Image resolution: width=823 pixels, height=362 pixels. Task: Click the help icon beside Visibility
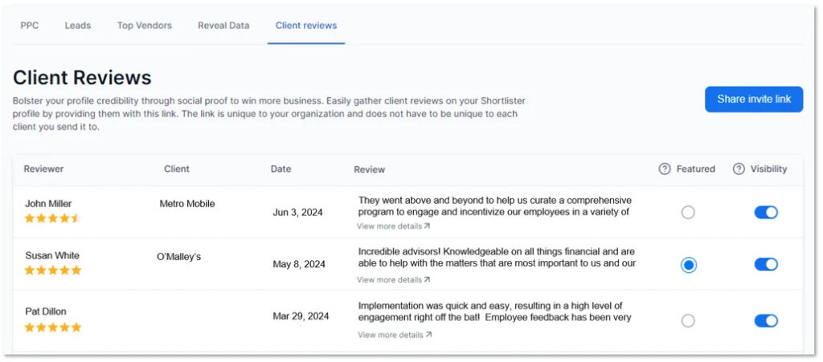click(739, 169)
